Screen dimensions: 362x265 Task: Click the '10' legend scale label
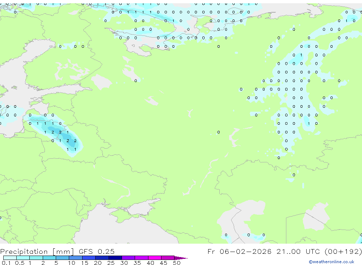72,263
